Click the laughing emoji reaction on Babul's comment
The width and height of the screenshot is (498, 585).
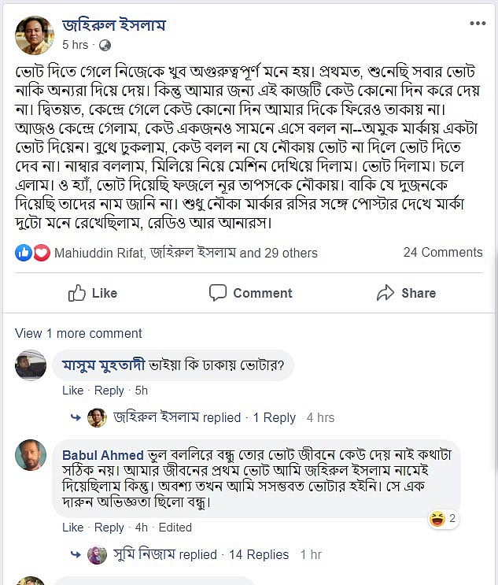437,518
